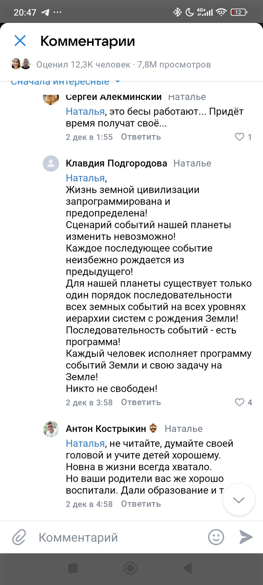View the 12,3K people who liked
This screenshot has width=263, height=585.
click(83, 65)
